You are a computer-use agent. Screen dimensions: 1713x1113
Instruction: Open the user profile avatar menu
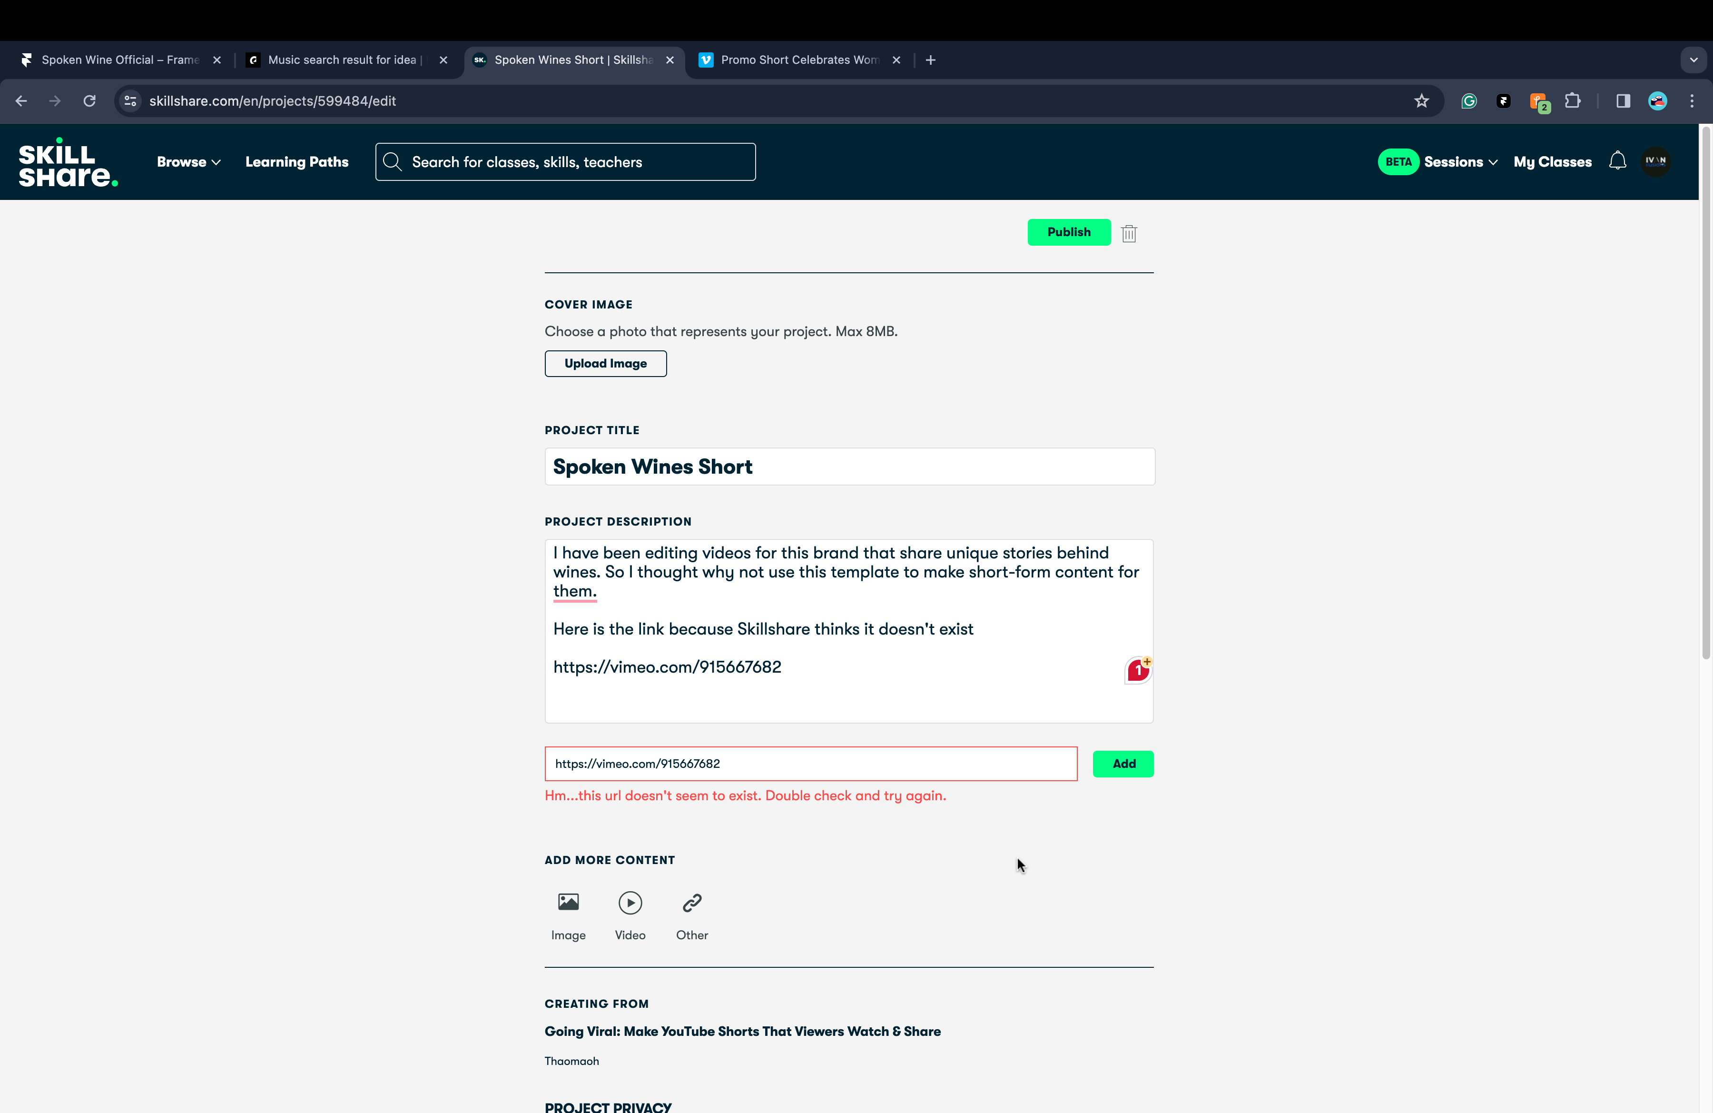click(x=1655, y=161)
